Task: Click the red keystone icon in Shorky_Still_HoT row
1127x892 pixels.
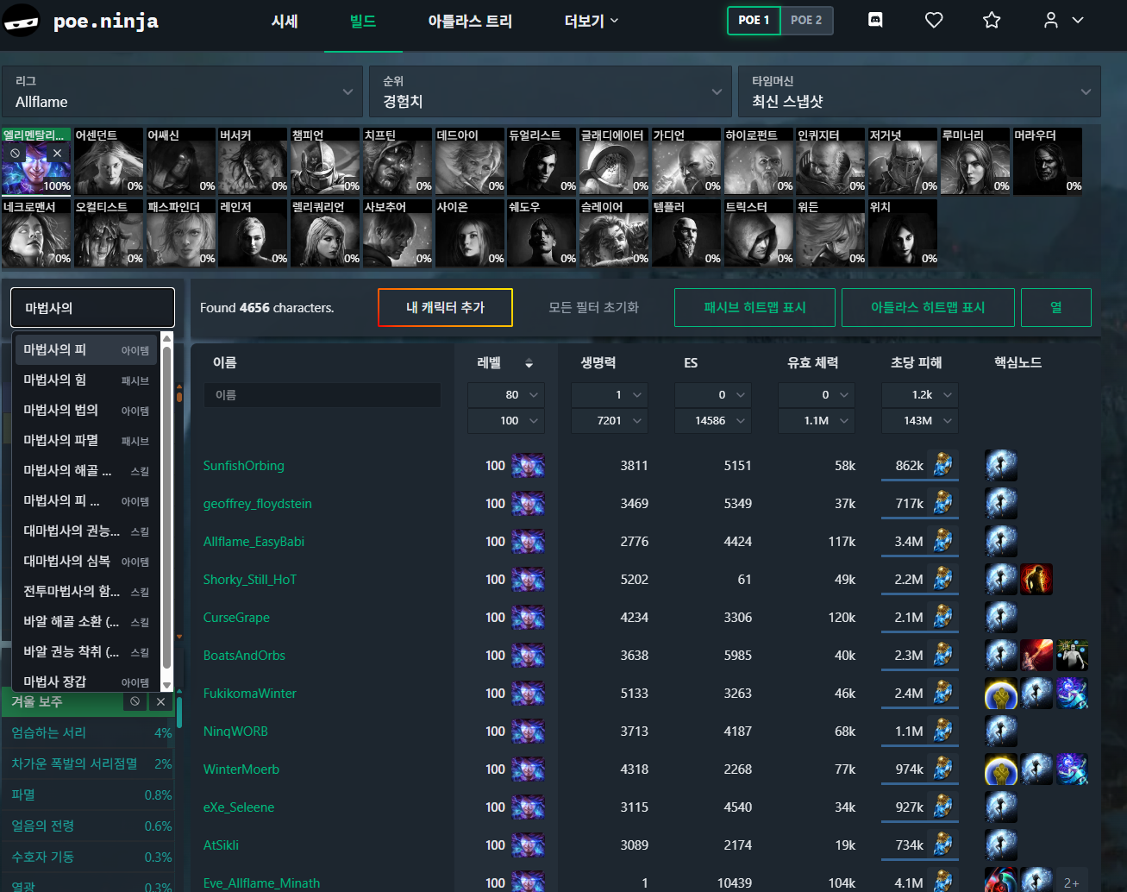Action: pos(1036,580)
